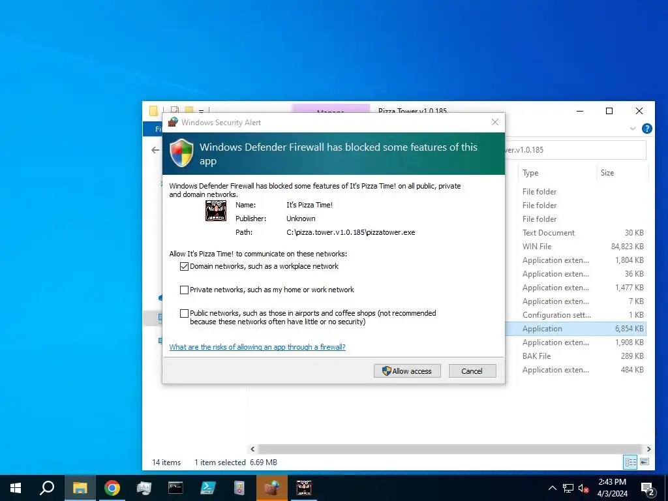
Task: Switch to Pizza Tower taskbar icon
Action: coord(304,488)
